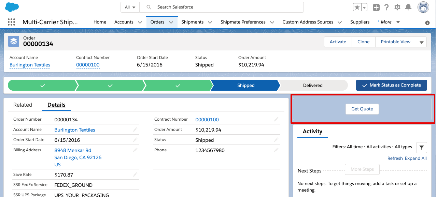Select the Shipped path stage

click(x=246, y=86)
